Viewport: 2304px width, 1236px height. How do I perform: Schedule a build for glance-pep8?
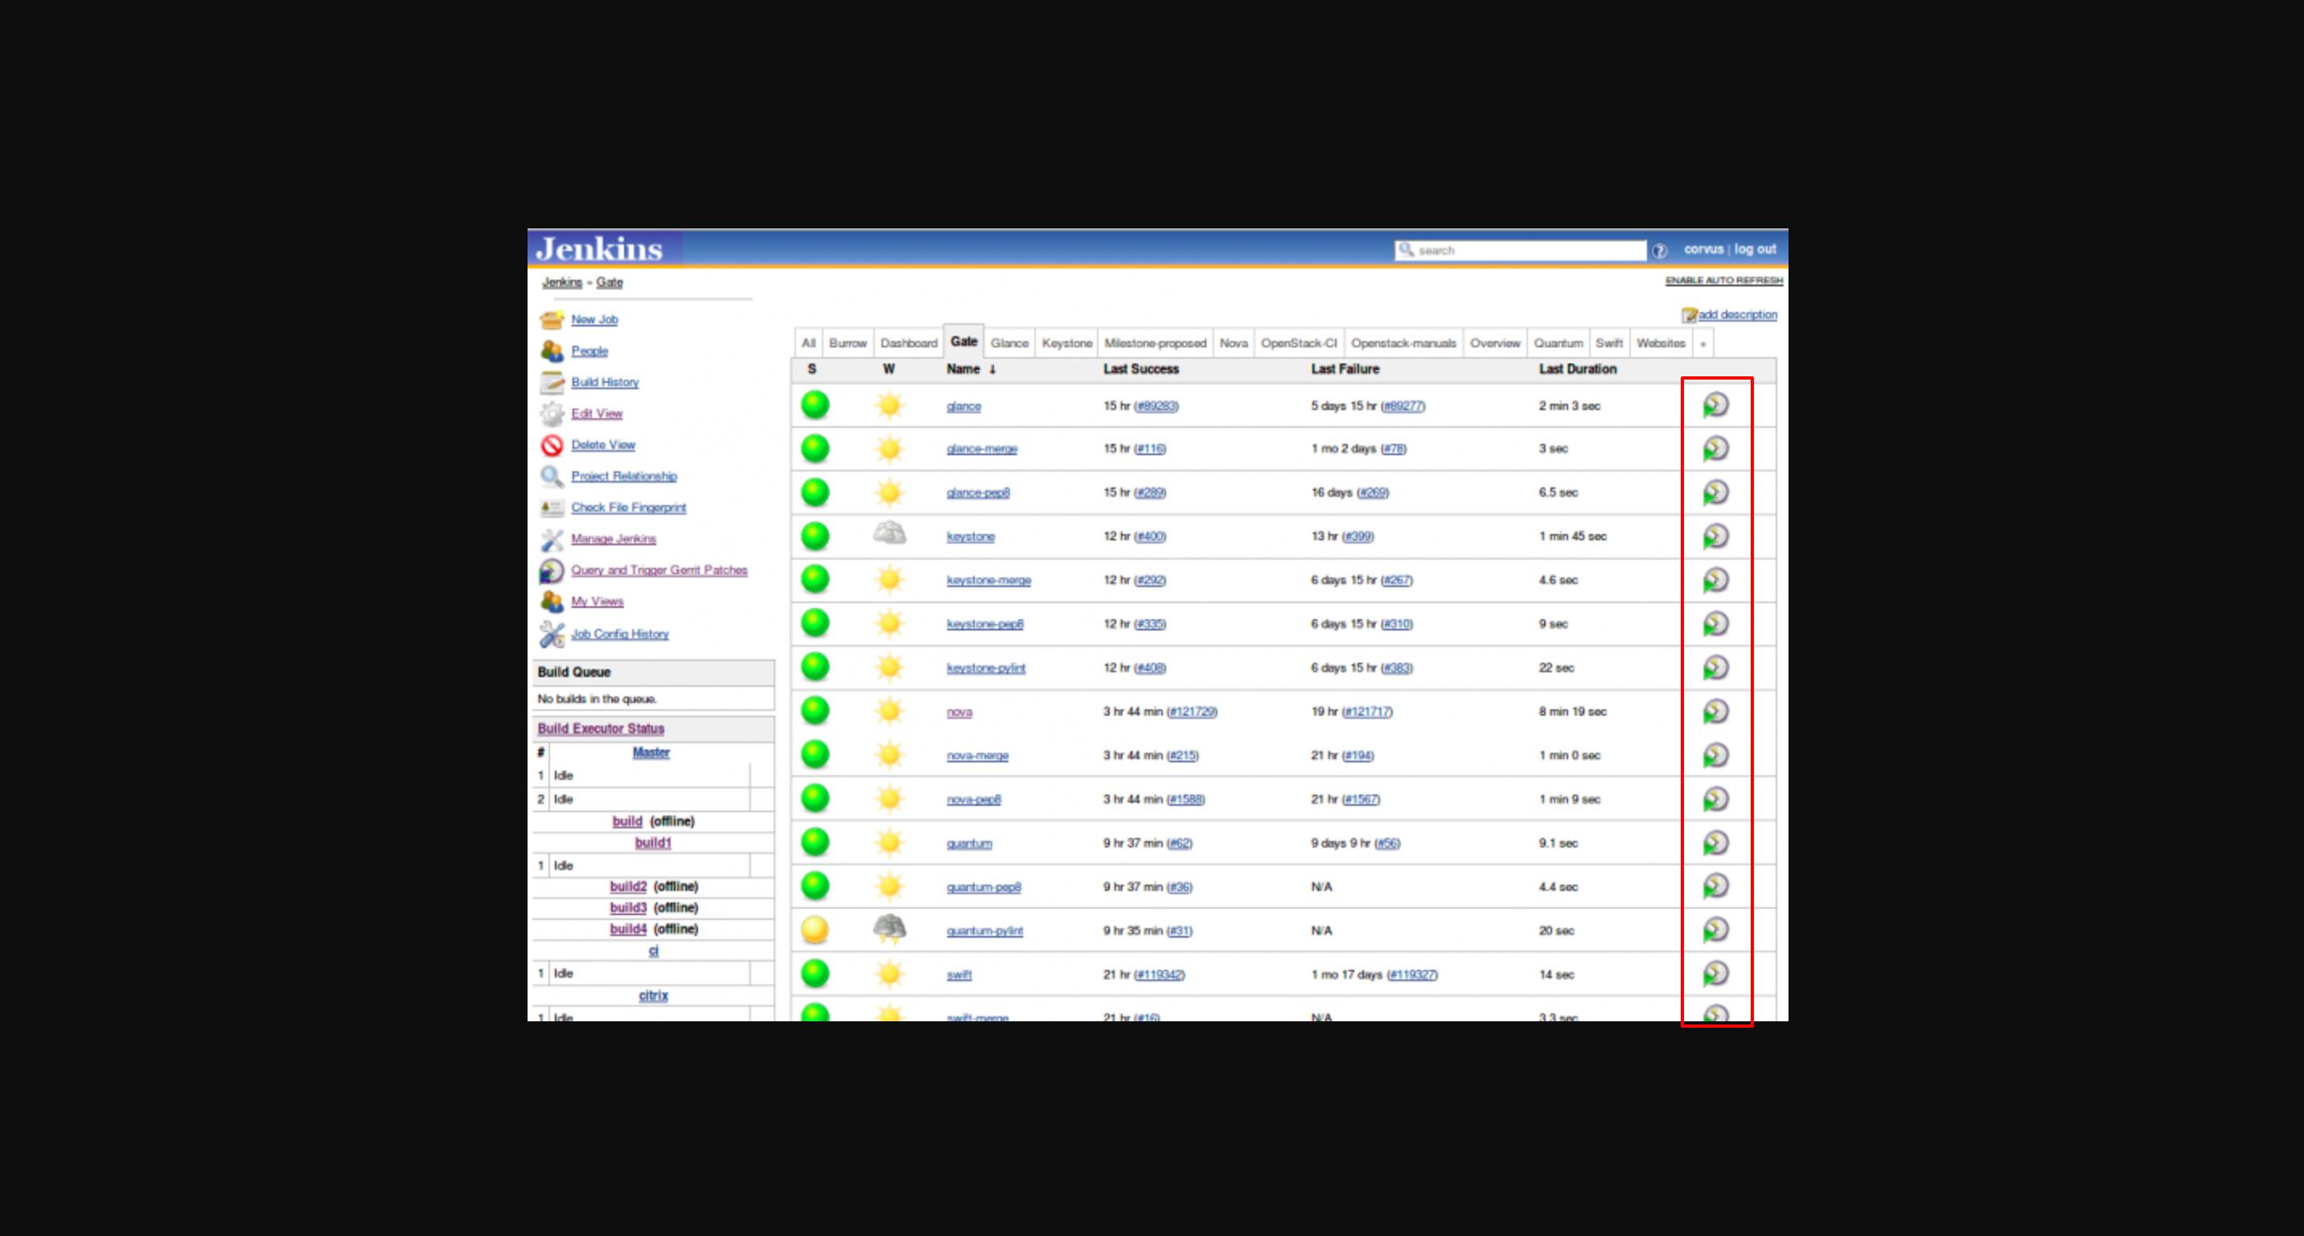1715,492
